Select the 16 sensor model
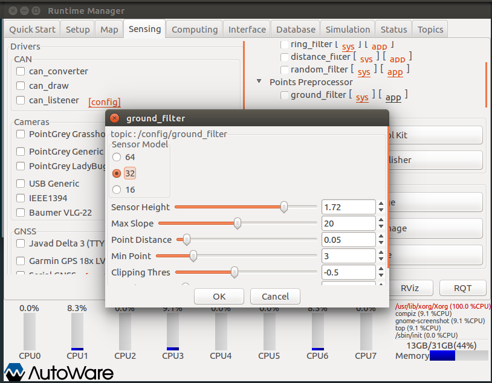The width and height of the screenshot is (492, 383). (116, 188)
